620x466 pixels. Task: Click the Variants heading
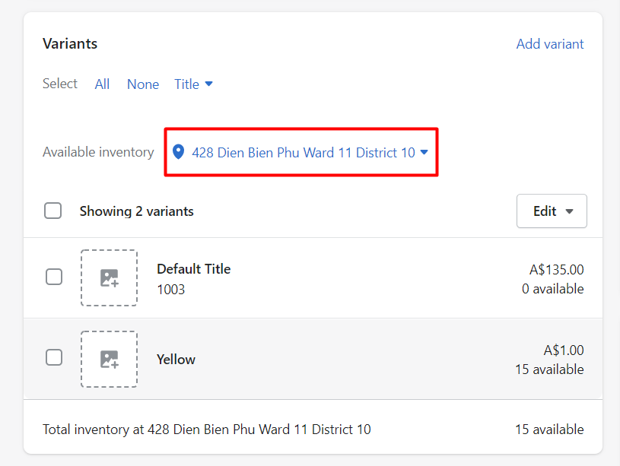(70, 43)
